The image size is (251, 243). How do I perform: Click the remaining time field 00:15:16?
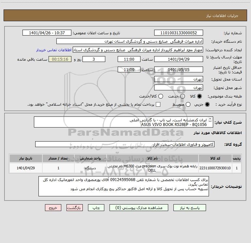click(60, 59)
